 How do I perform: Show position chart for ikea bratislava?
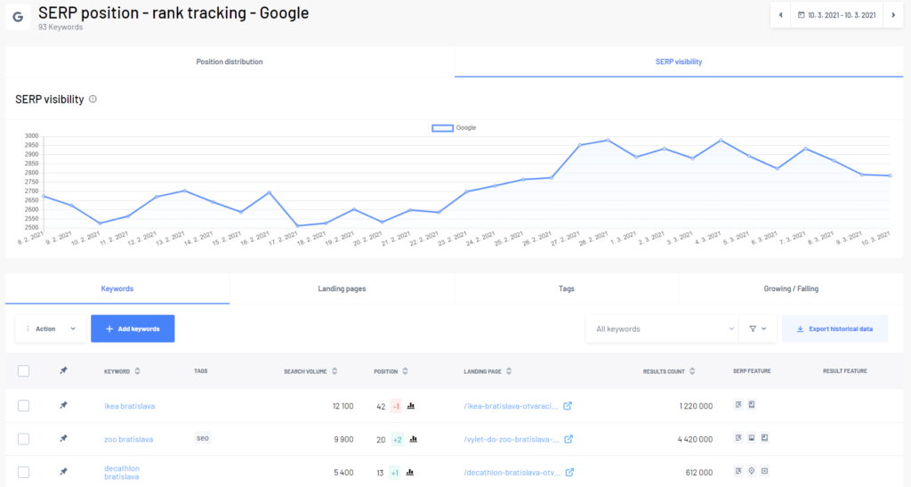[x=411, y=406]
